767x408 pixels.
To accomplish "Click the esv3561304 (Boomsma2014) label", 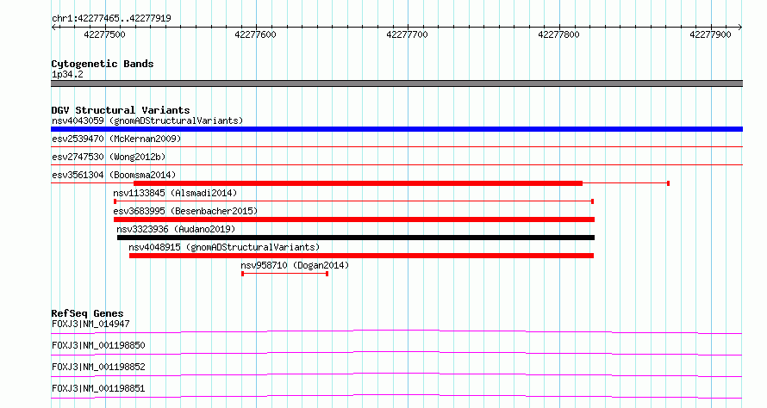I will click(114, 175).
